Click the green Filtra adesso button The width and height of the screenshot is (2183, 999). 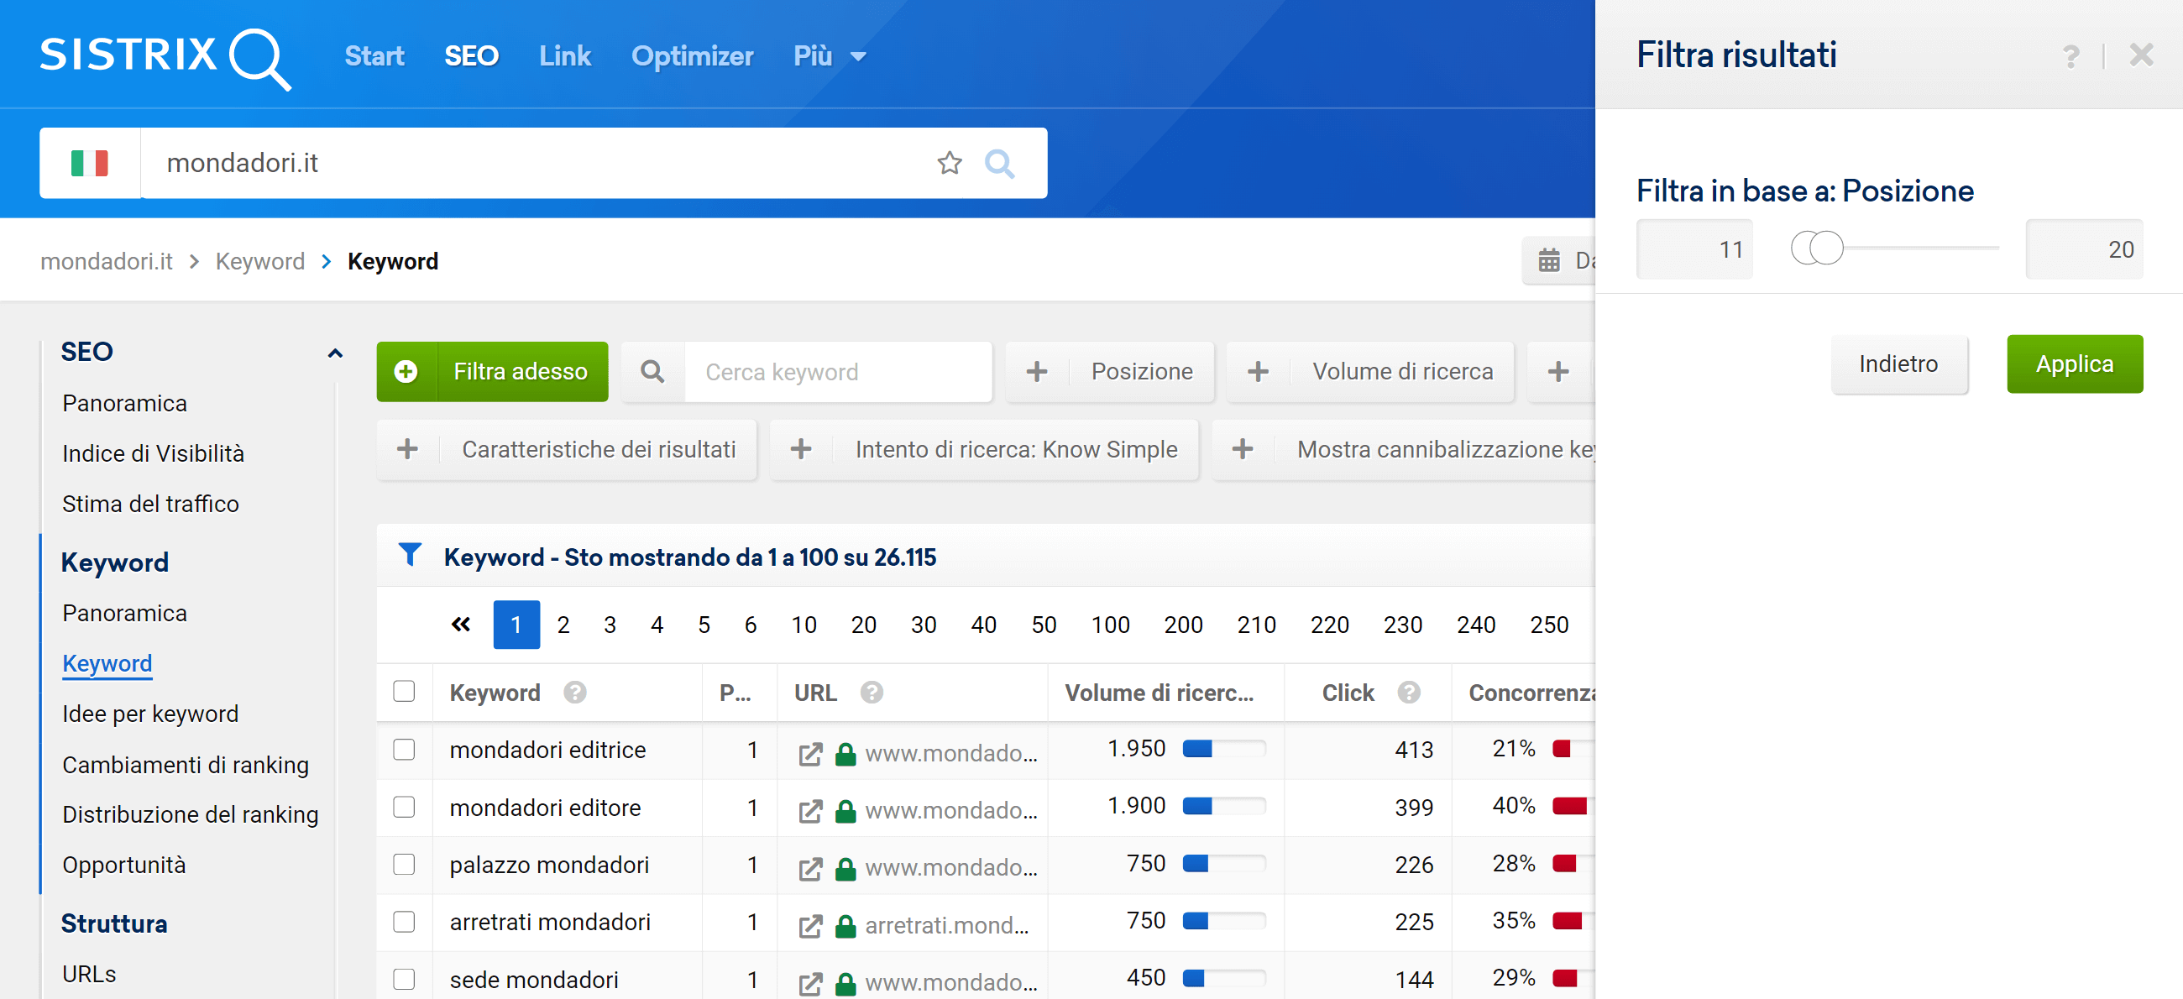(492, 371)
